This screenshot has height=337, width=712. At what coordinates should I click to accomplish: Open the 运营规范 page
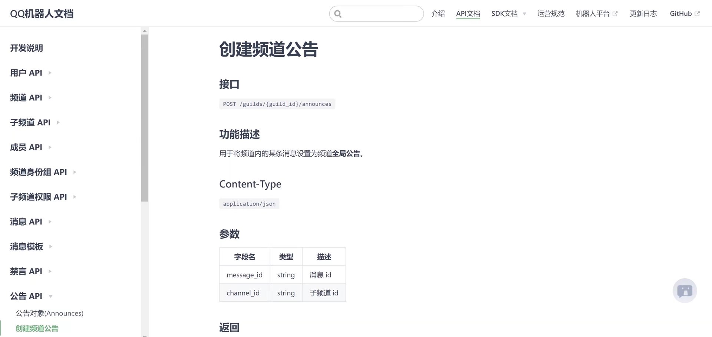[x=551, y=13]
